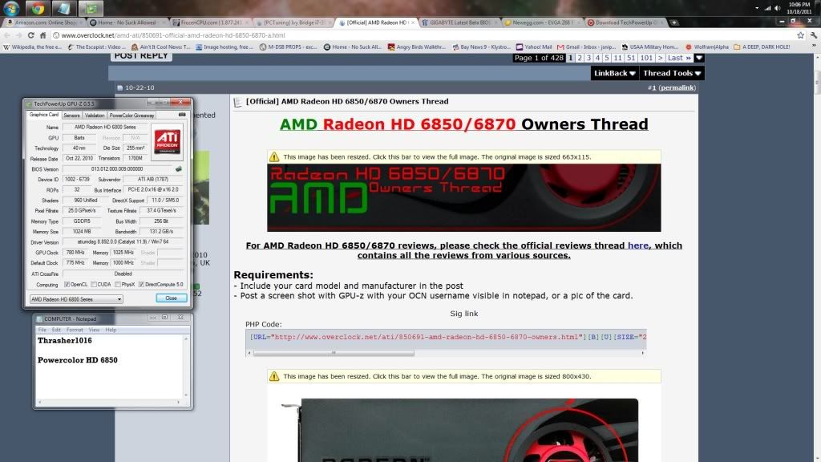Open the Chrome wrench menu
Screen dimensions: 821x462
tap(813, 35)
